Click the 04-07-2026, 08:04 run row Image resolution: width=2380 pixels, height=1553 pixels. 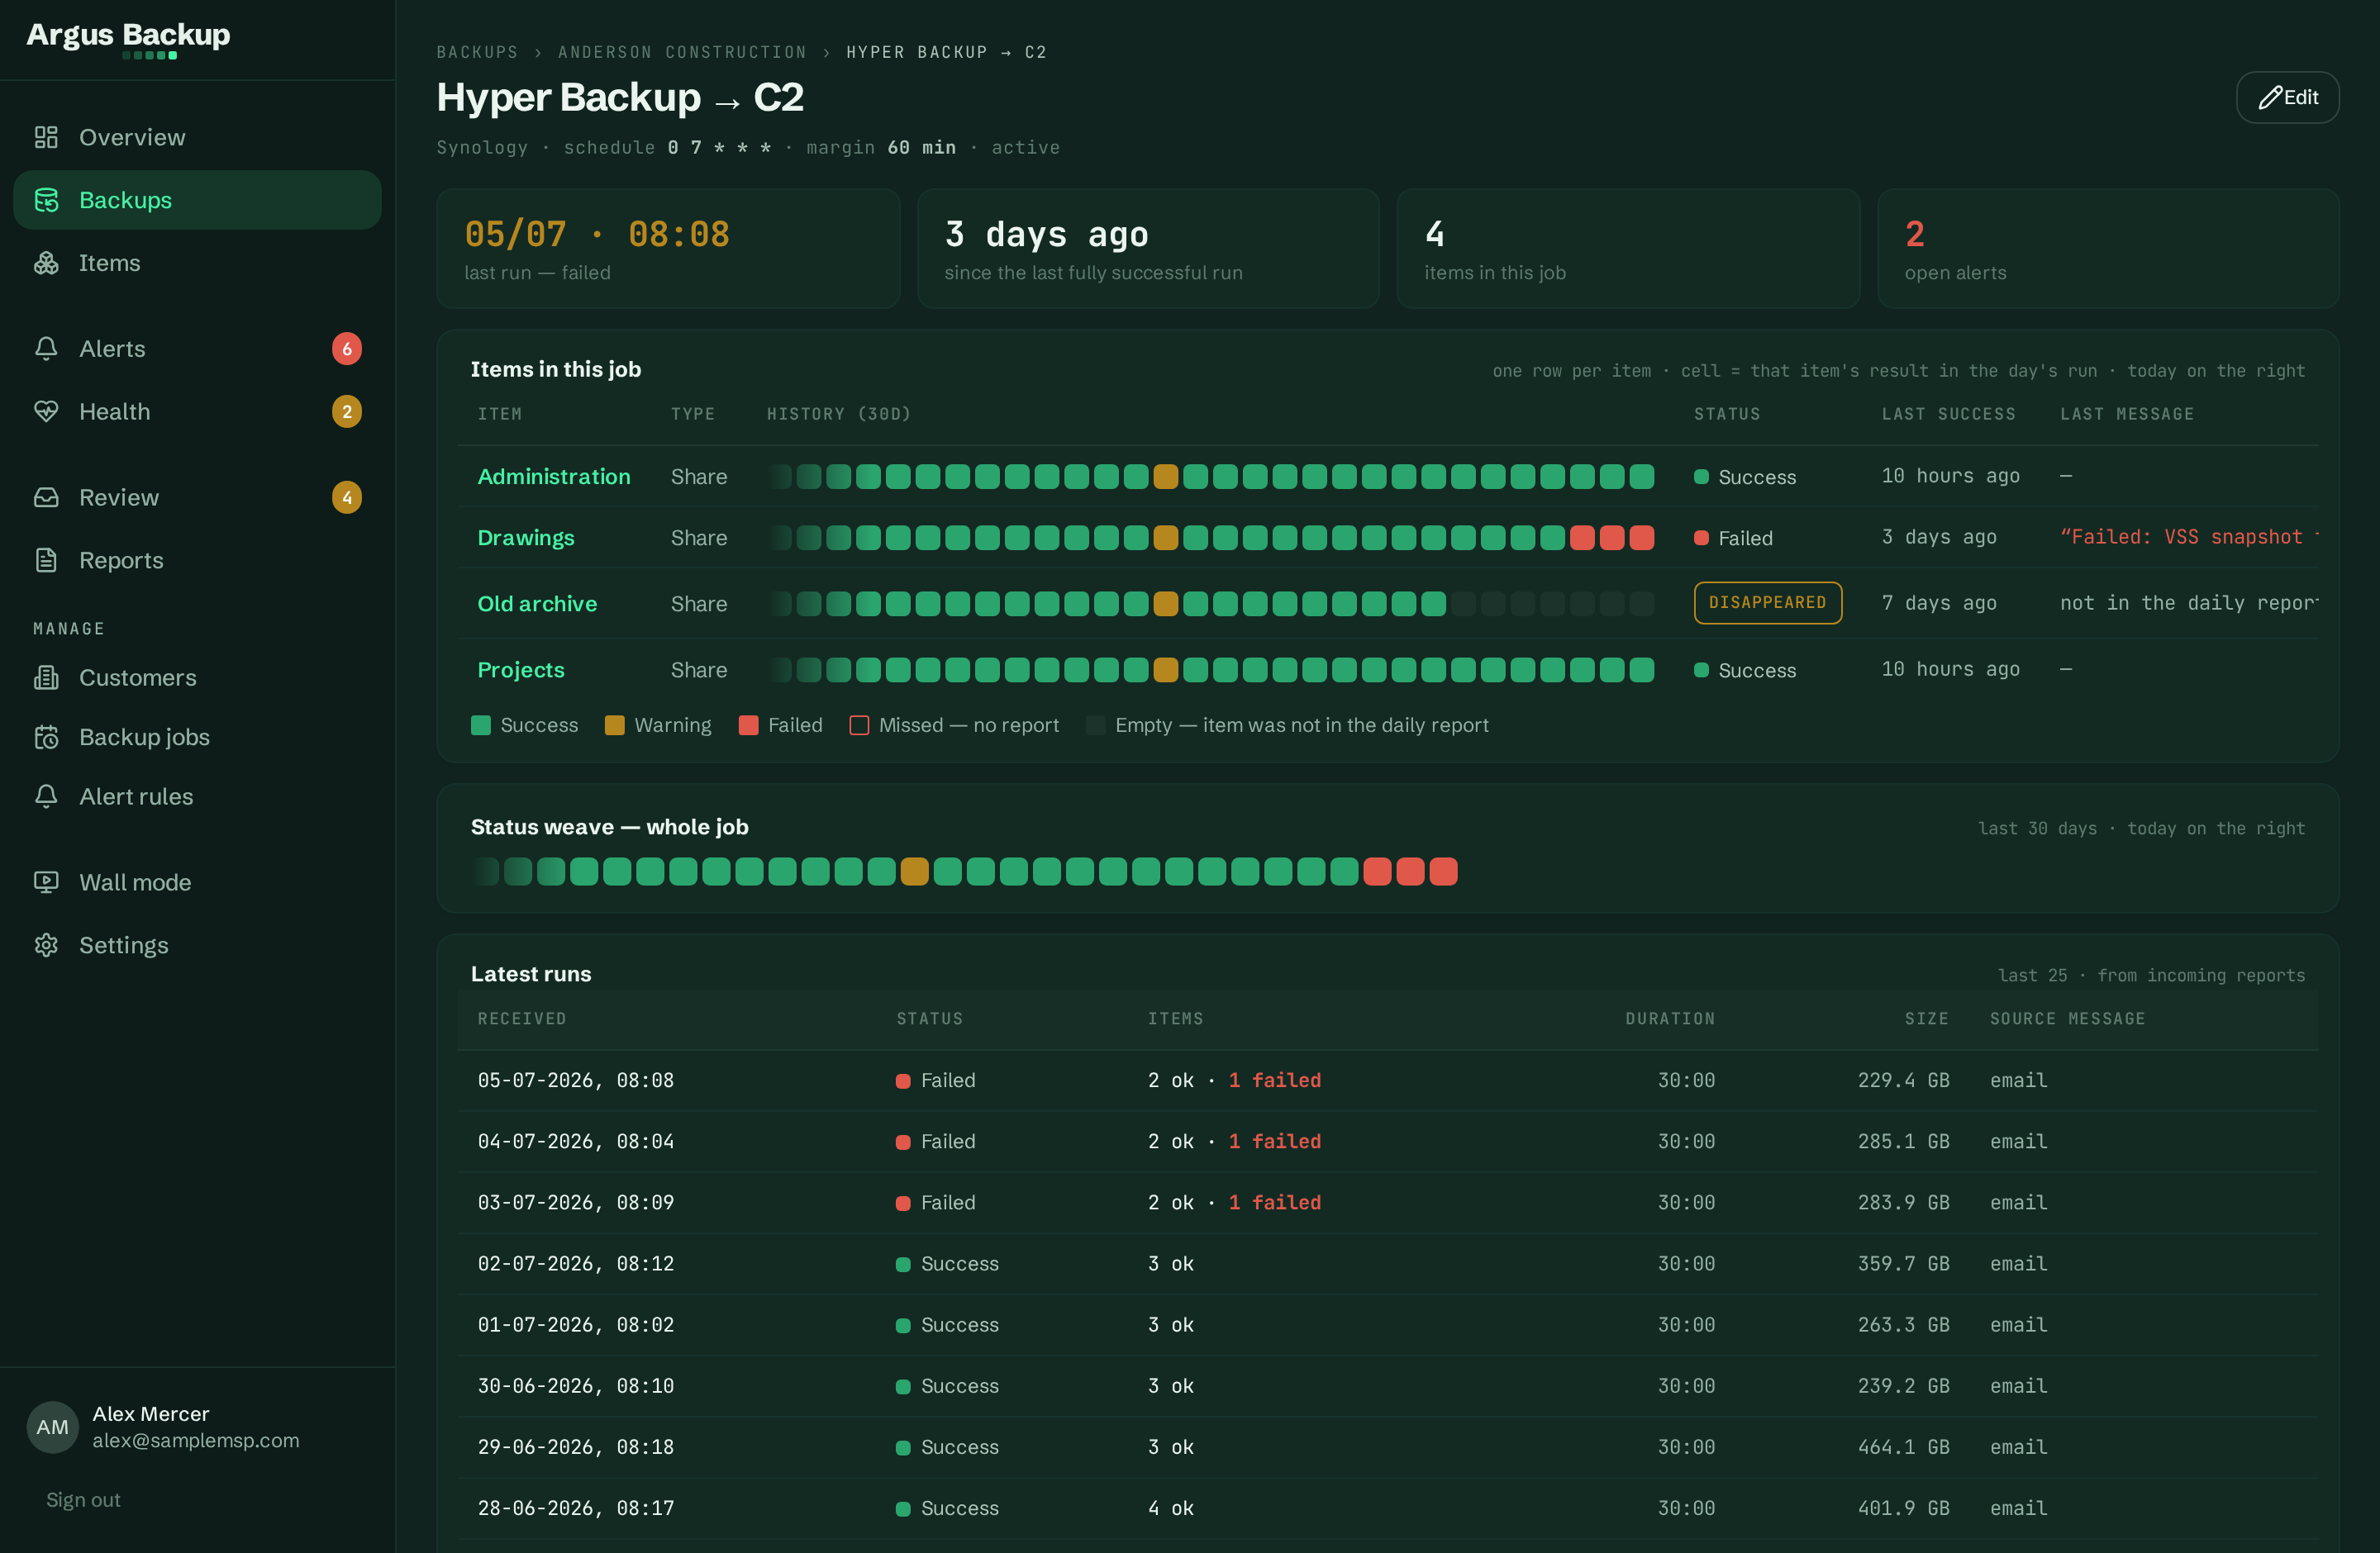[1388, 1142]
